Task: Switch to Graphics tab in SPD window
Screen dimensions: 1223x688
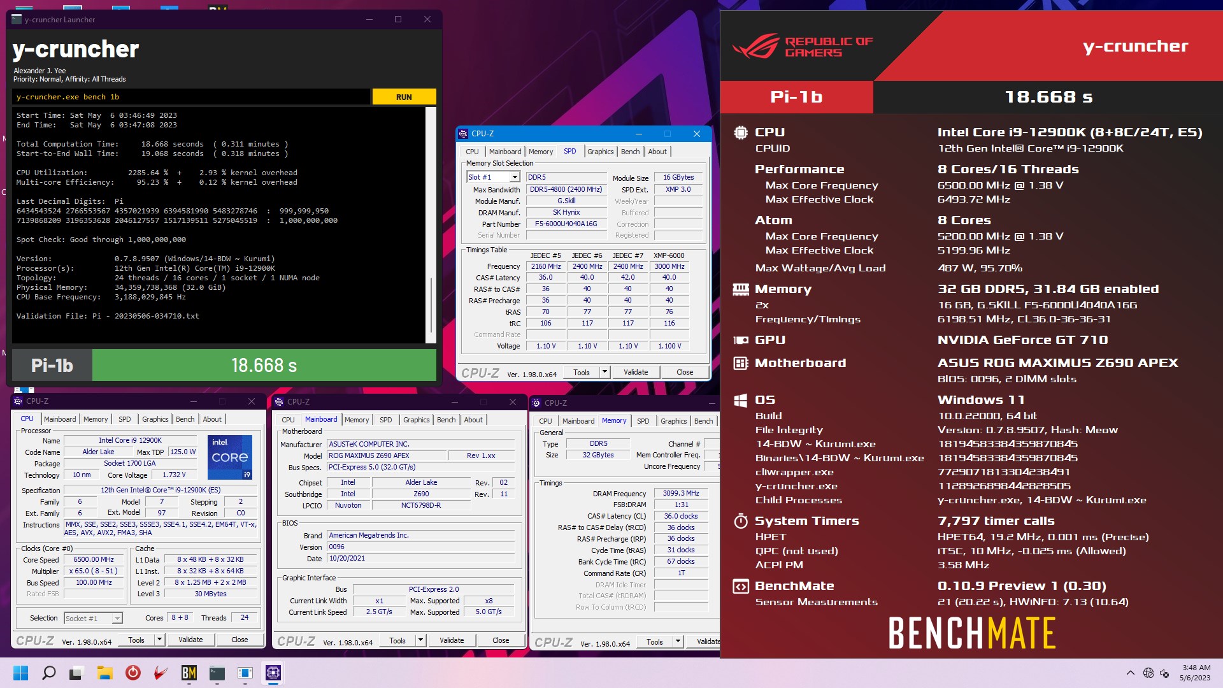Action: click(x=600, y=152)
